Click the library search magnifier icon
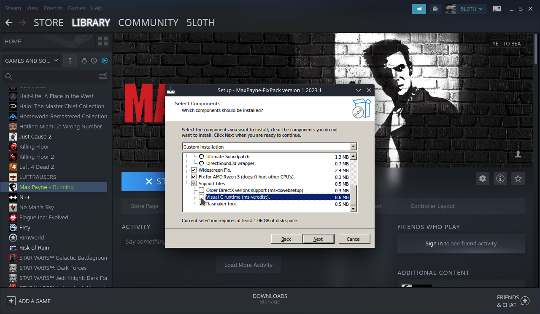The image size is (540, 314). [x=8, y=77]
